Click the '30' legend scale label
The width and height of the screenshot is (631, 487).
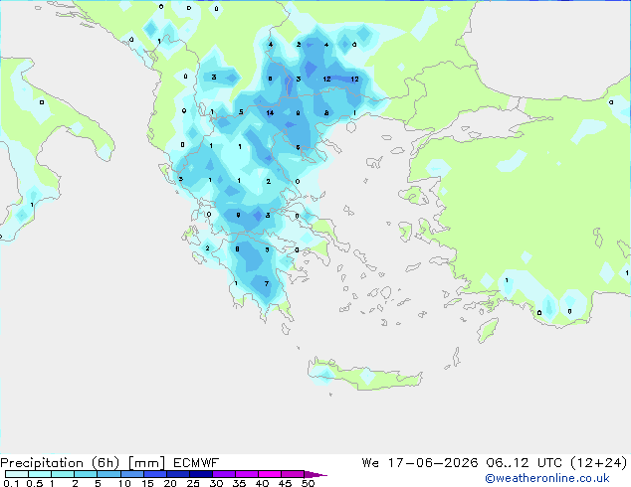click(217, 483)
